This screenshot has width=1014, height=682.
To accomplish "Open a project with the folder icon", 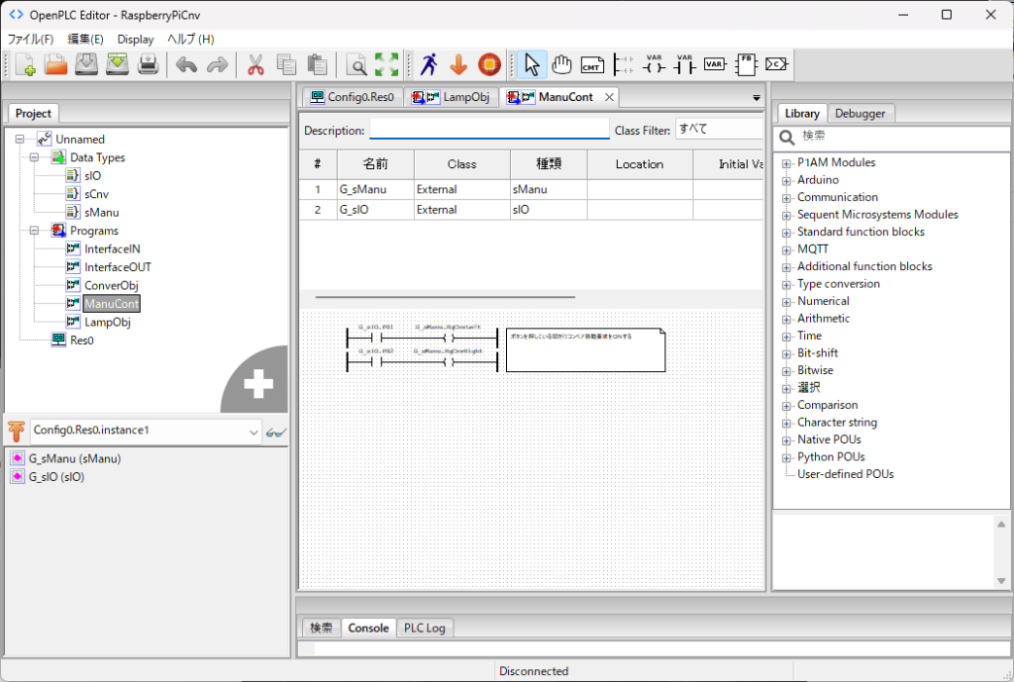I will 56,64.
